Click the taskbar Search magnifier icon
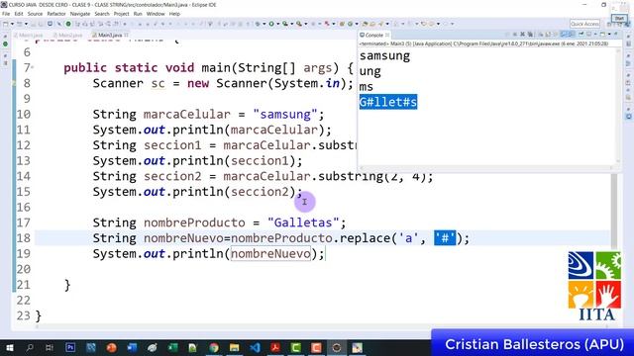 click(x=30, y=347)
